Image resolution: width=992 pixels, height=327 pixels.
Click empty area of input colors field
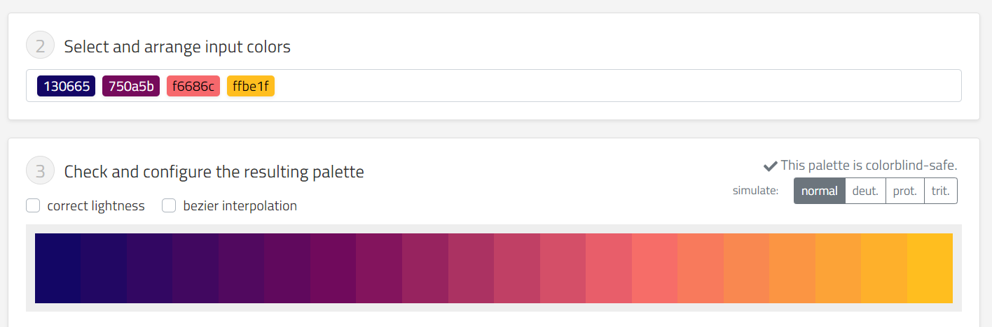616,86
